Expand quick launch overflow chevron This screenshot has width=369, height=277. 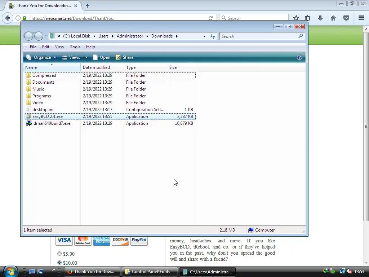(x=53, y=270)
